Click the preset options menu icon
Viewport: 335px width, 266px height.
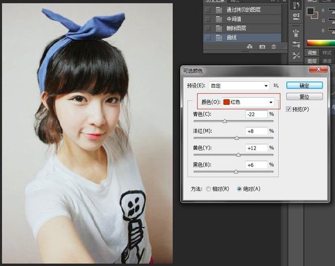coord(276,86)
